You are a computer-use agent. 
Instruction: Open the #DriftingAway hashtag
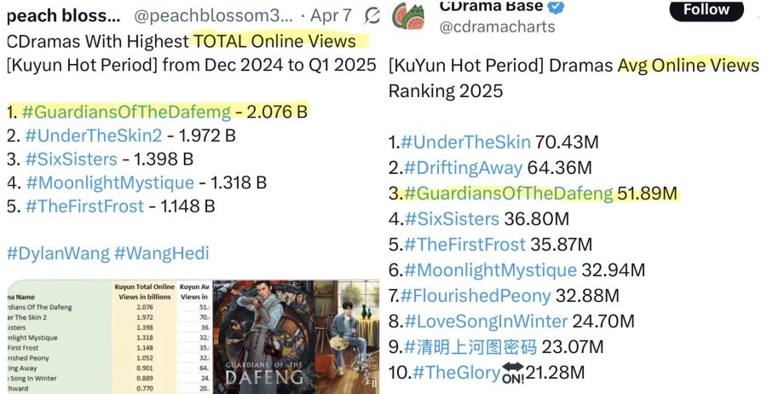[x=464, y=168]
